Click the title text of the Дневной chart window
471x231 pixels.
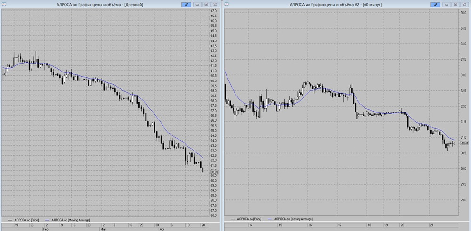tap(100, 5)
